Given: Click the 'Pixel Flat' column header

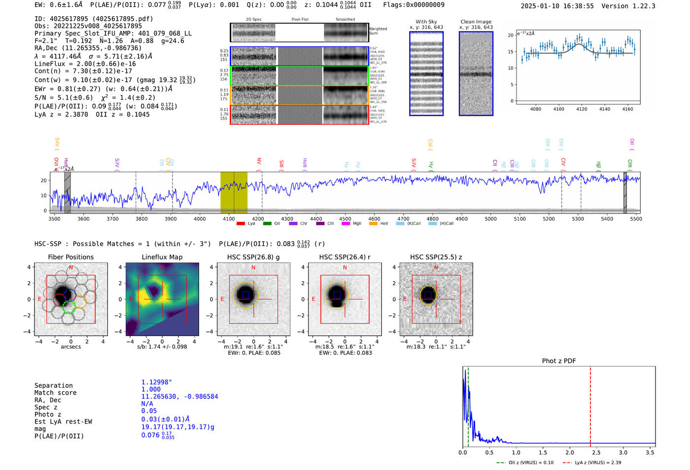Looking at the screenshot, I should pyautogui.click(x=300, y=20).
